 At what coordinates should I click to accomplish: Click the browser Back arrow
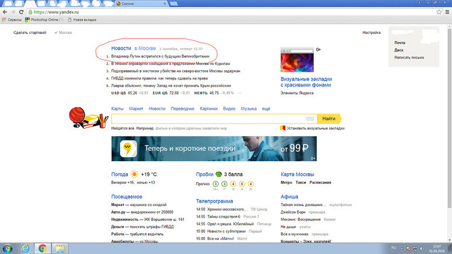coord(5,12)
